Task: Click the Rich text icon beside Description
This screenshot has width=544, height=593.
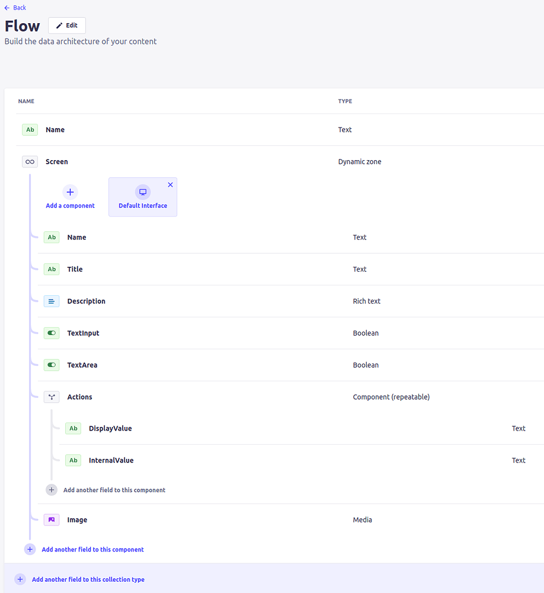Action: click(52, 301)
